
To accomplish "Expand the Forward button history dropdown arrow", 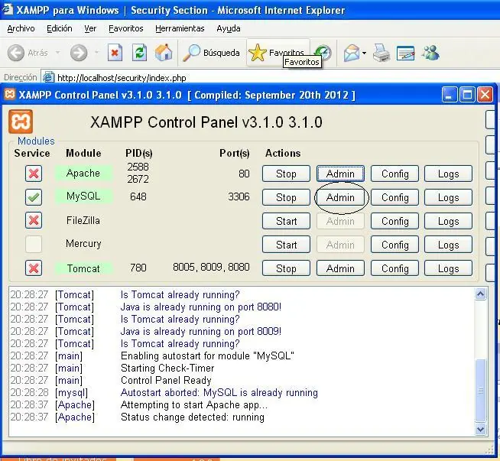I will [96, 52].
